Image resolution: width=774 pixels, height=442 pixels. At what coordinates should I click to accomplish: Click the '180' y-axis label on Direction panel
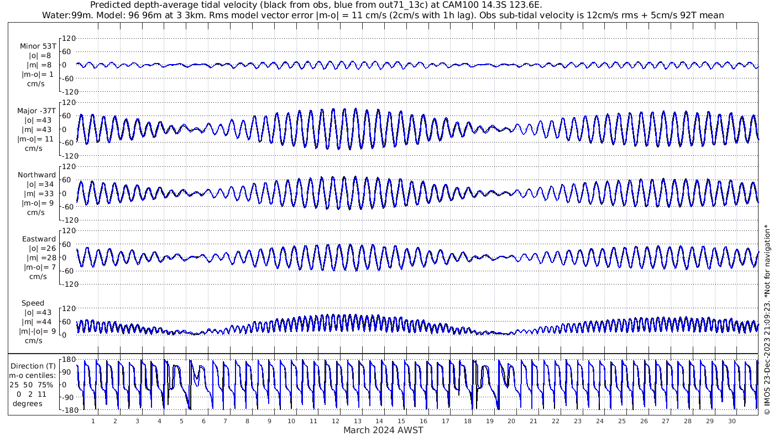[68, 360]
